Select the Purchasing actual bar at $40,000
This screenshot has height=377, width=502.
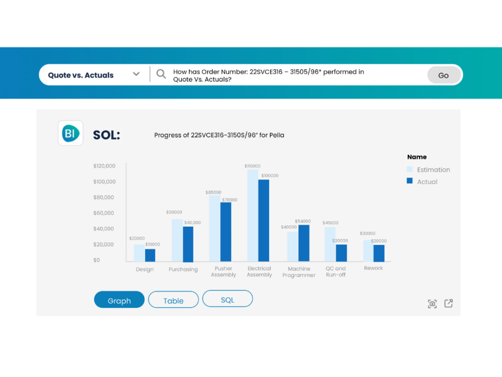click(188, 244)
